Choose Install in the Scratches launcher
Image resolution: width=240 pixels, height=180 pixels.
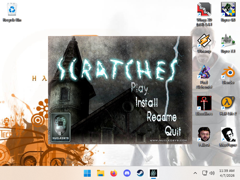[147, 102]
